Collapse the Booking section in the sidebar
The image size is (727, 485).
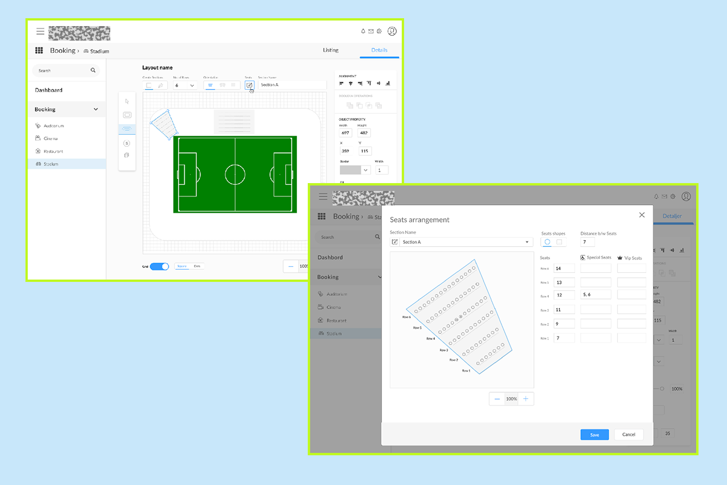[96, 110]
